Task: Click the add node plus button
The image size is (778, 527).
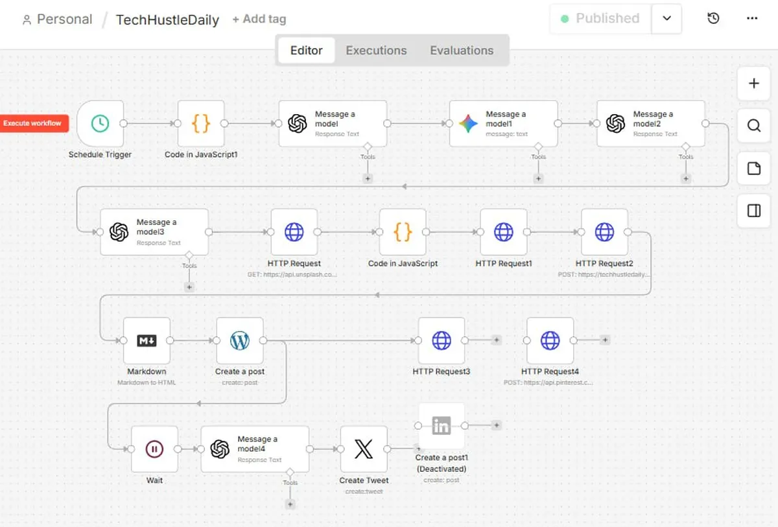Action: (x=754, y=84)
